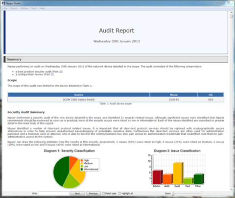Click the Nipper Studio title bar icon
The image size is (235, 198).
(x=3, y=3)
